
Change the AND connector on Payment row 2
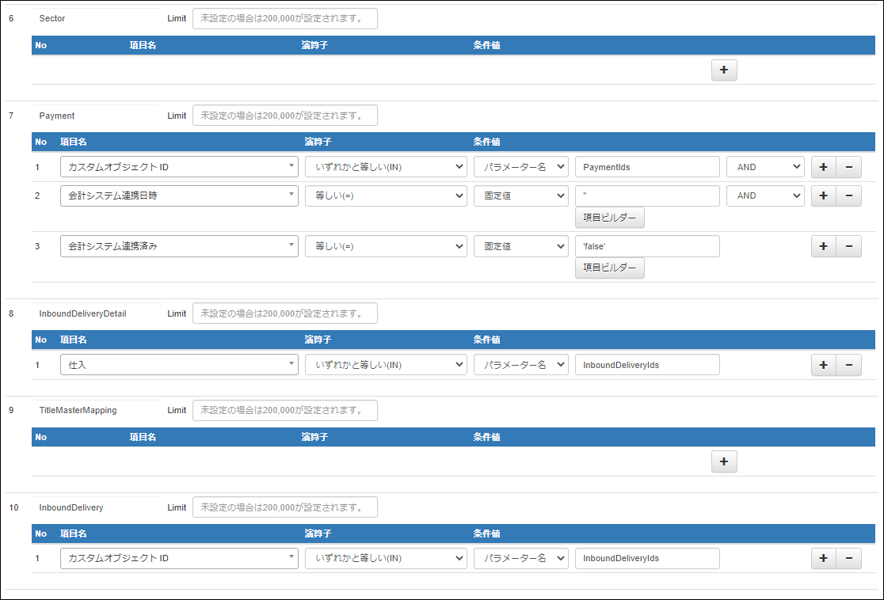pyautogui.click(x=764, y=196)
